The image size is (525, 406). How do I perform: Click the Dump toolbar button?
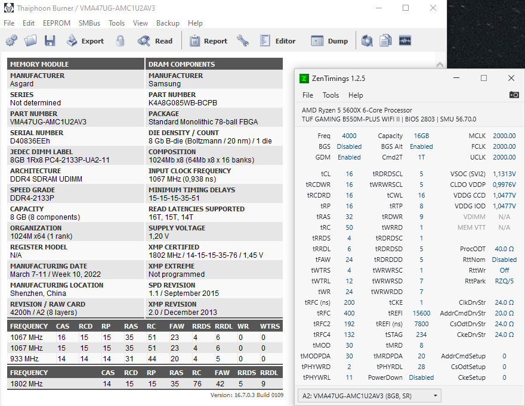click(x=329, y=40)
